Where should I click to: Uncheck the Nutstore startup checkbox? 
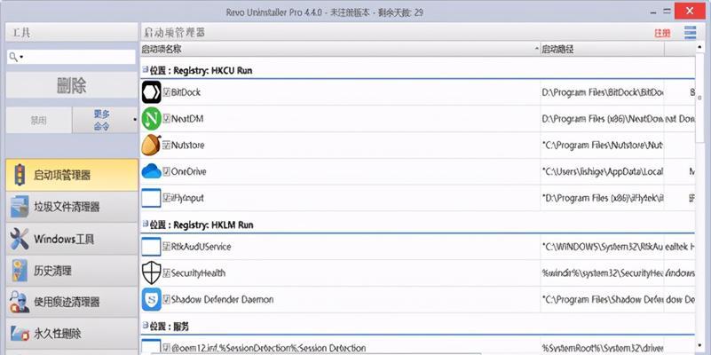(166, 145)
